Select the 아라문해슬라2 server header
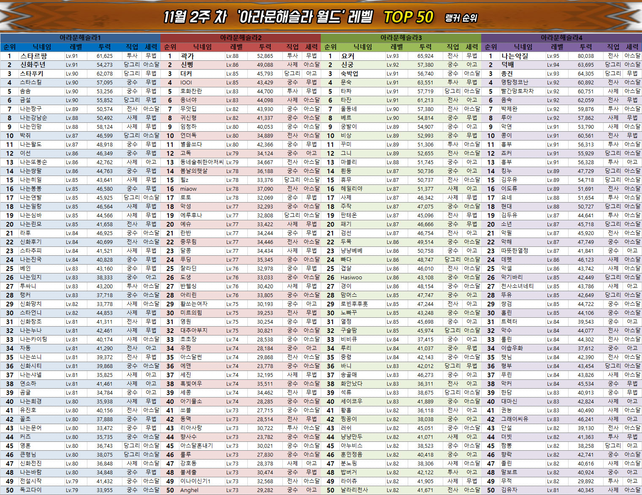 (241, 38)
